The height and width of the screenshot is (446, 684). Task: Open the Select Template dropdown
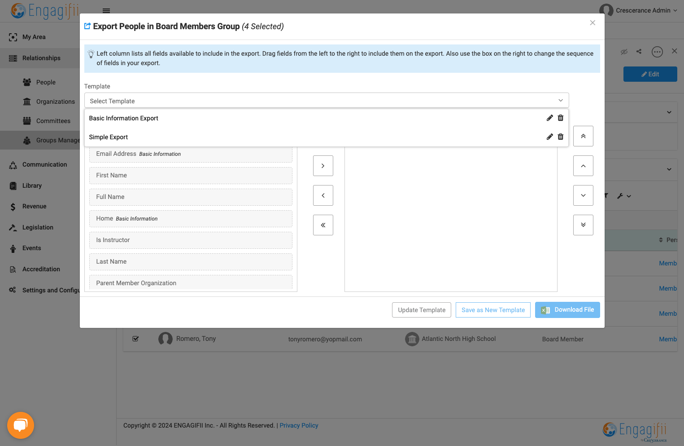point(327,101)
